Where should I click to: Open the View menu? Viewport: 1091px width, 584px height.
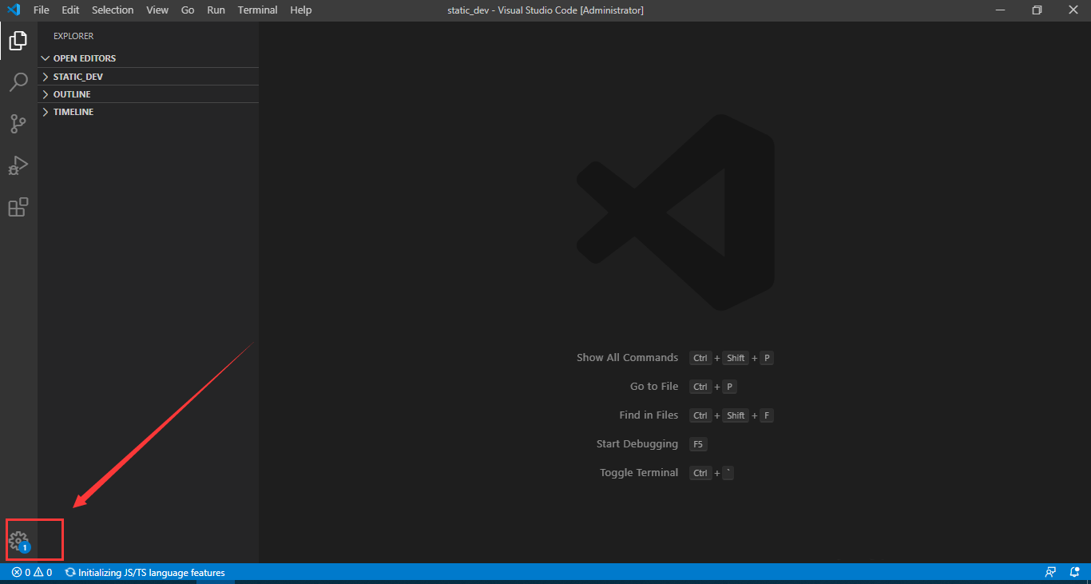click(157, 10)
